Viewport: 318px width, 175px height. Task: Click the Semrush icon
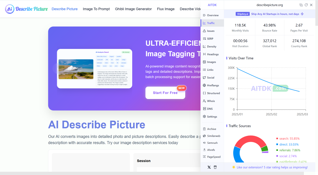point(204,143)
